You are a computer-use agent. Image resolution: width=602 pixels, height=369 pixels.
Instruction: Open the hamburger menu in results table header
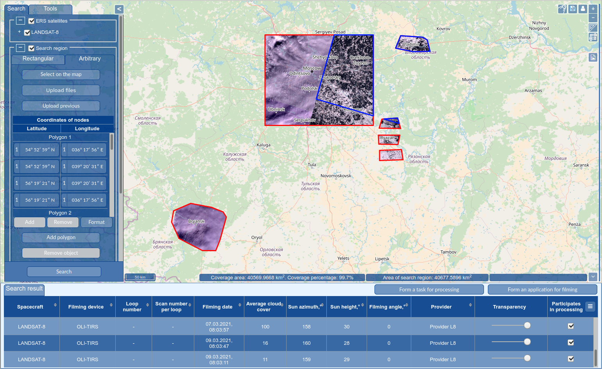(x=590, y=307)
